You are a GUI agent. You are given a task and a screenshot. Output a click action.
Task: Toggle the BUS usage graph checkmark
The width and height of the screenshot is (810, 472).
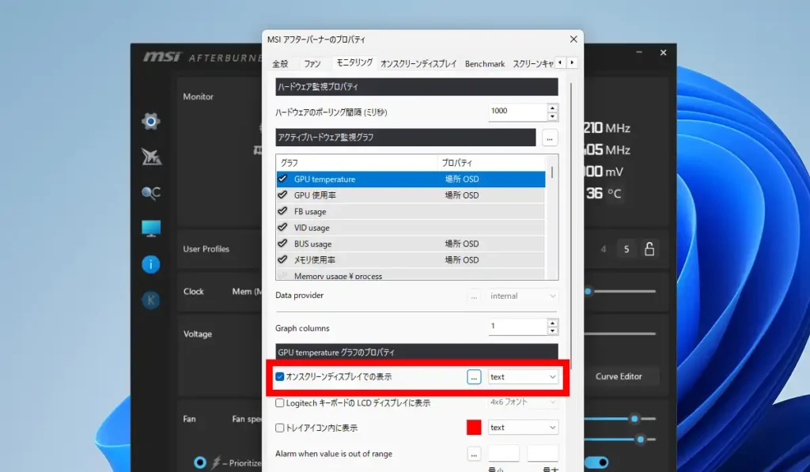pyautogui.click(x=282, y=244)
